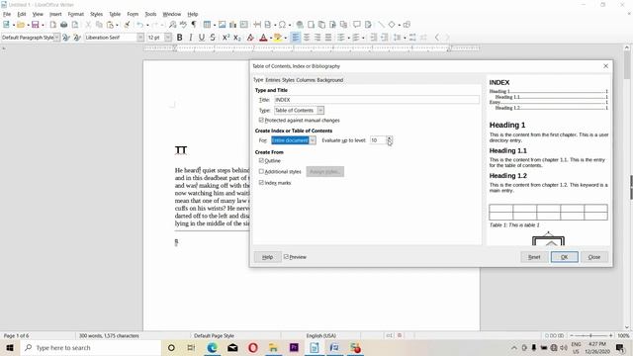Open the Insert Table dropdown arrow
The height and width of the screenshot is (356, 633).
[x=215, y=26]
